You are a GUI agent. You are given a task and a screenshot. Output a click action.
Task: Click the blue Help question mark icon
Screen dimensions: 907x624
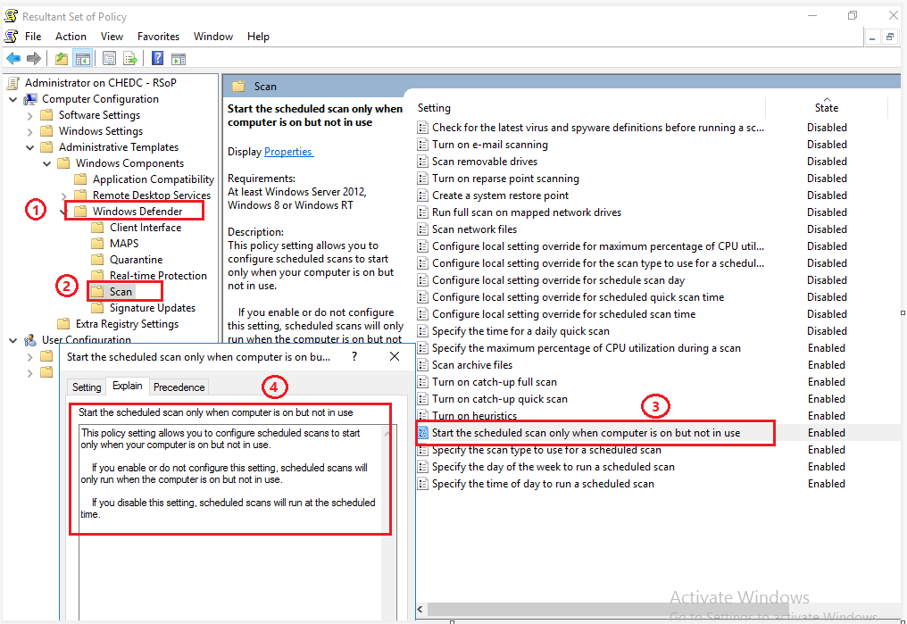[157, 58]
